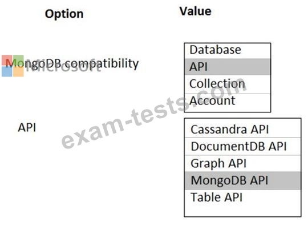This screenshot has height=226, width=308.
Task: Select the highlighted MongoDB API entry
Action: point(242,180)
